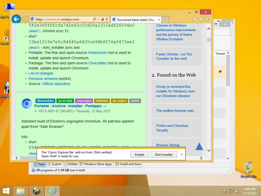Go back with the IE back arrow

16,19
